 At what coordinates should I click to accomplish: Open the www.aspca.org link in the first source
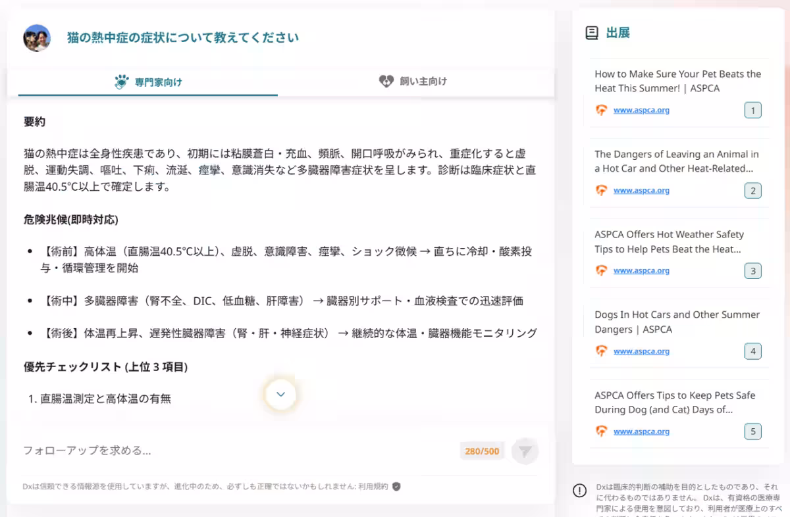coord(641,110)
